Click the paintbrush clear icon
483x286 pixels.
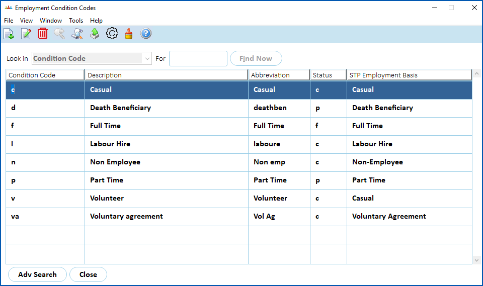click(129, 34)
